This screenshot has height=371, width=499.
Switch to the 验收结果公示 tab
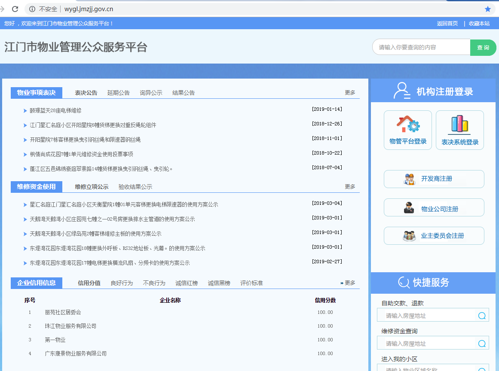point(135,187)
